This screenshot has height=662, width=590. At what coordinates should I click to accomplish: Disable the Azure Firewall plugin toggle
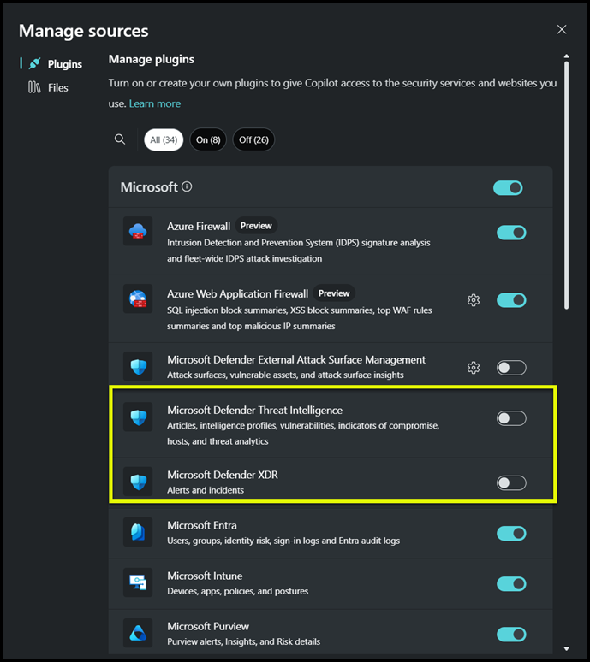coord(511,232)
